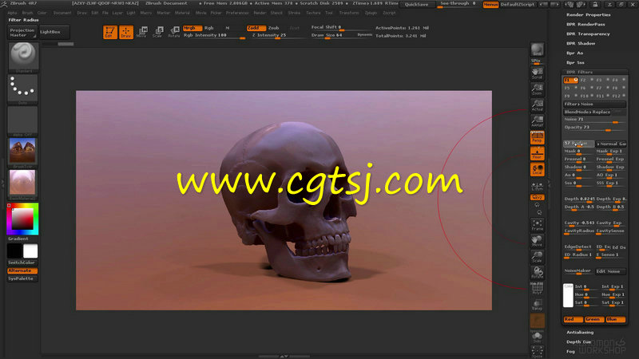
Task: Activate the Draw mode button
Action: point(126,32)
